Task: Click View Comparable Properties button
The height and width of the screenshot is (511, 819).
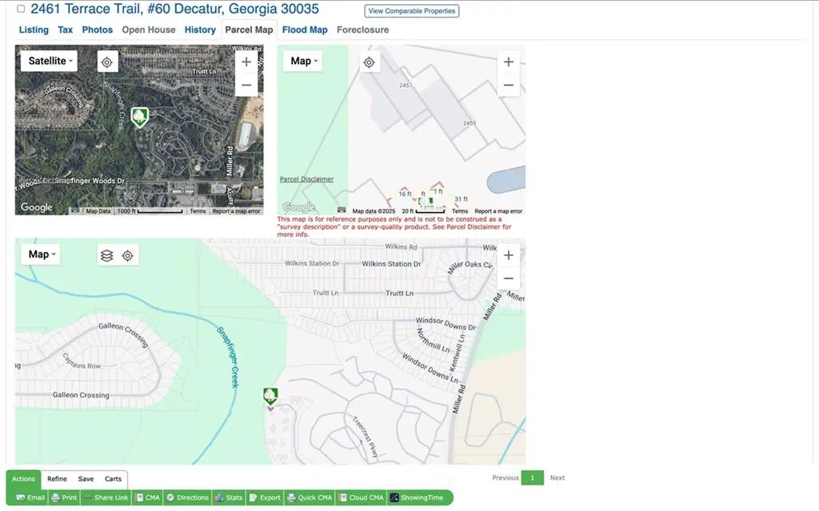Action: pyautogui.click(x=412, y=11)
